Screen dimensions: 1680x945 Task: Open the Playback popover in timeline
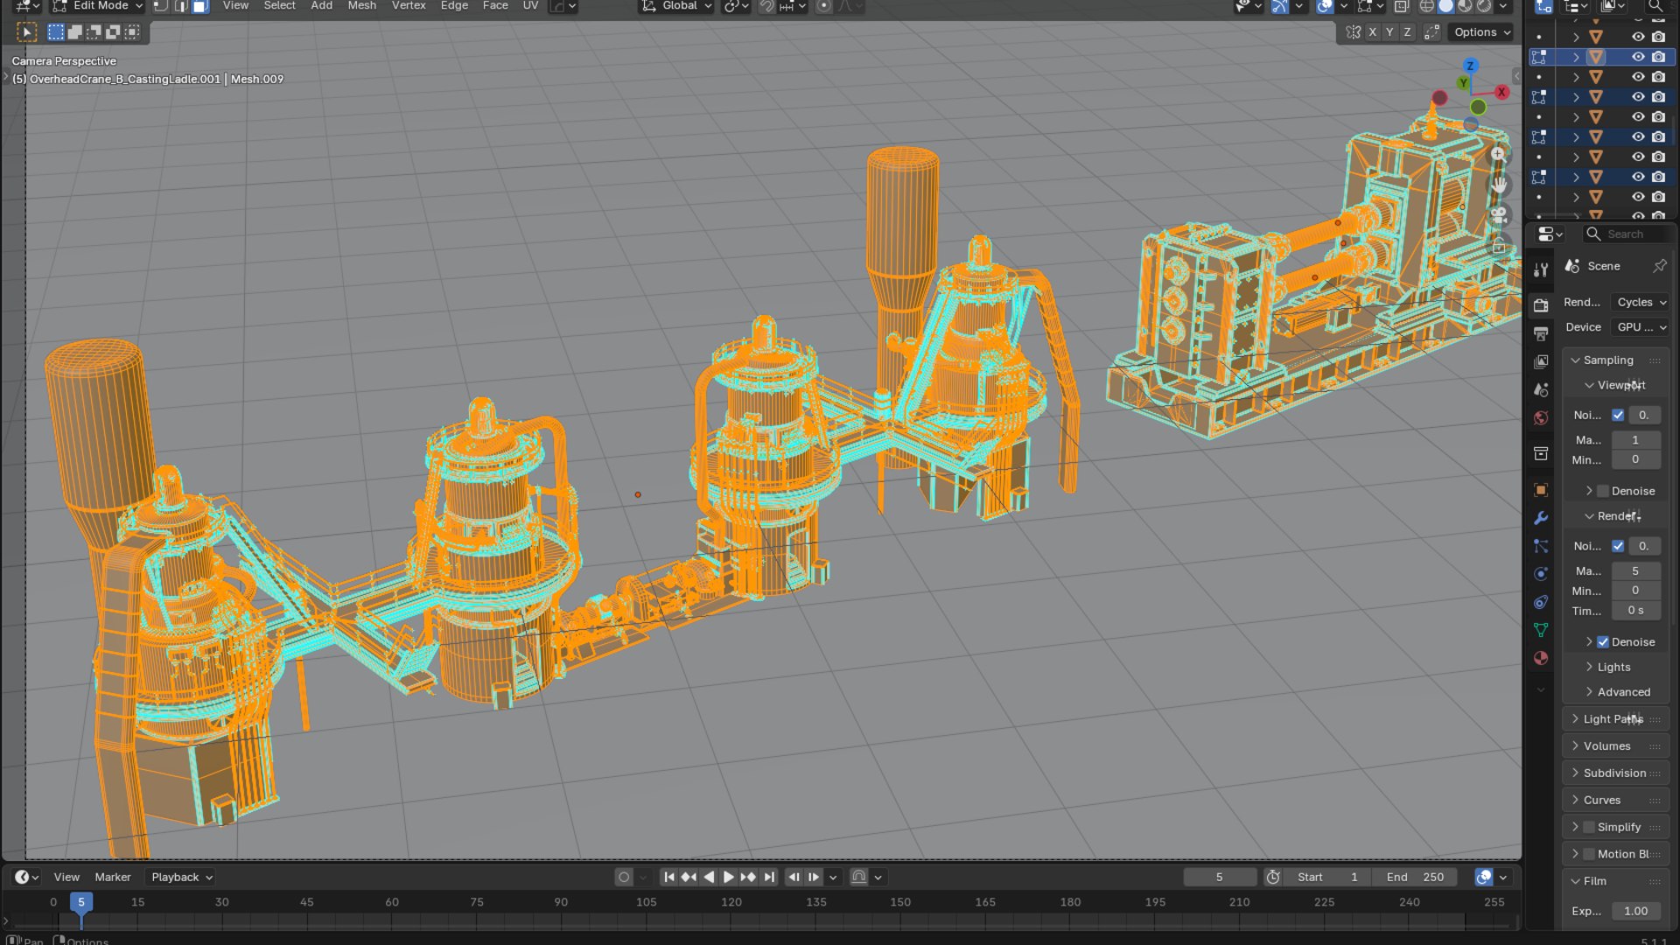(x=181, y=877)
